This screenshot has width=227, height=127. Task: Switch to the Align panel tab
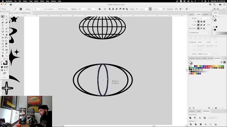(199, 111)
